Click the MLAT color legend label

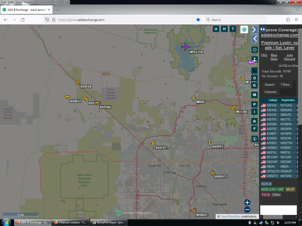point(290,189)
